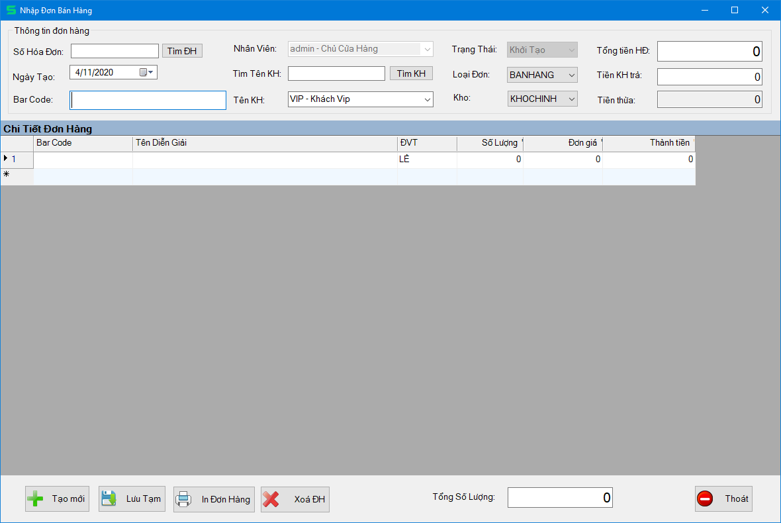Click the Tìm Tên KH text field
The width and height of the screenshot is (781, 523).
[x=336, y=73]
